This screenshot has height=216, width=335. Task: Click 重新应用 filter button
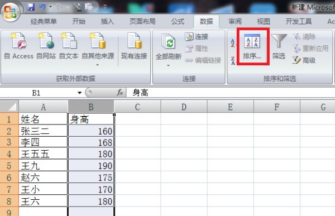tap(310, 49)
